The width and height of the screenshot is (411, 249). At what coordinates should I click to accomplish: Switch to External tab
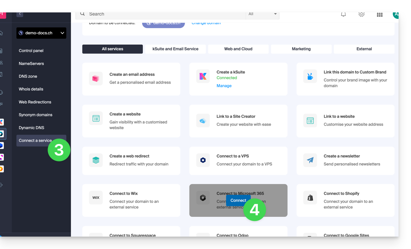(x=364, y=49)
